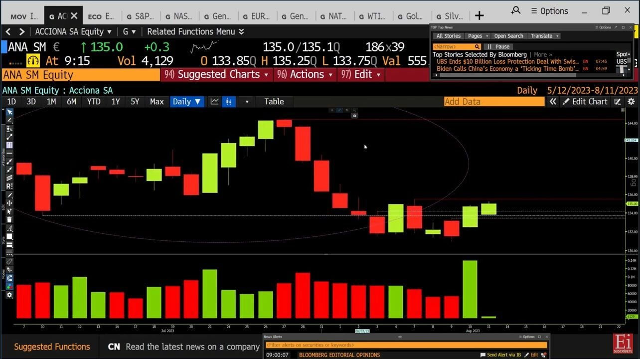This screenshot has width=640, height=359.
Task: Choose the trend line drawing tool
Action: coord(9,137)
